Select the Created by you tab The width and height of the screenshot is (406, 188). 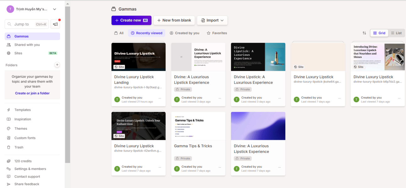(184, 33)
